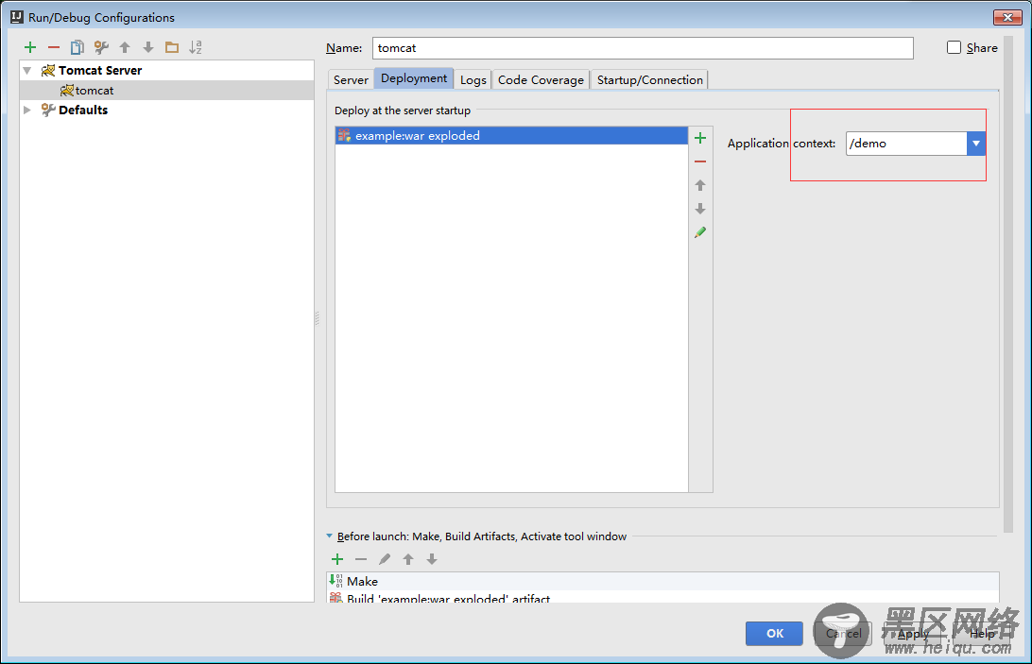1032x664 pixels.
Task: Go to the Code Coverage tab
Action: tap(541, 79)
